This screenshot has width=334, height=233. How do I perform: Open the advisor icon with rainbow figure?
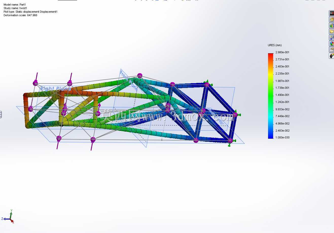point(331,56)
